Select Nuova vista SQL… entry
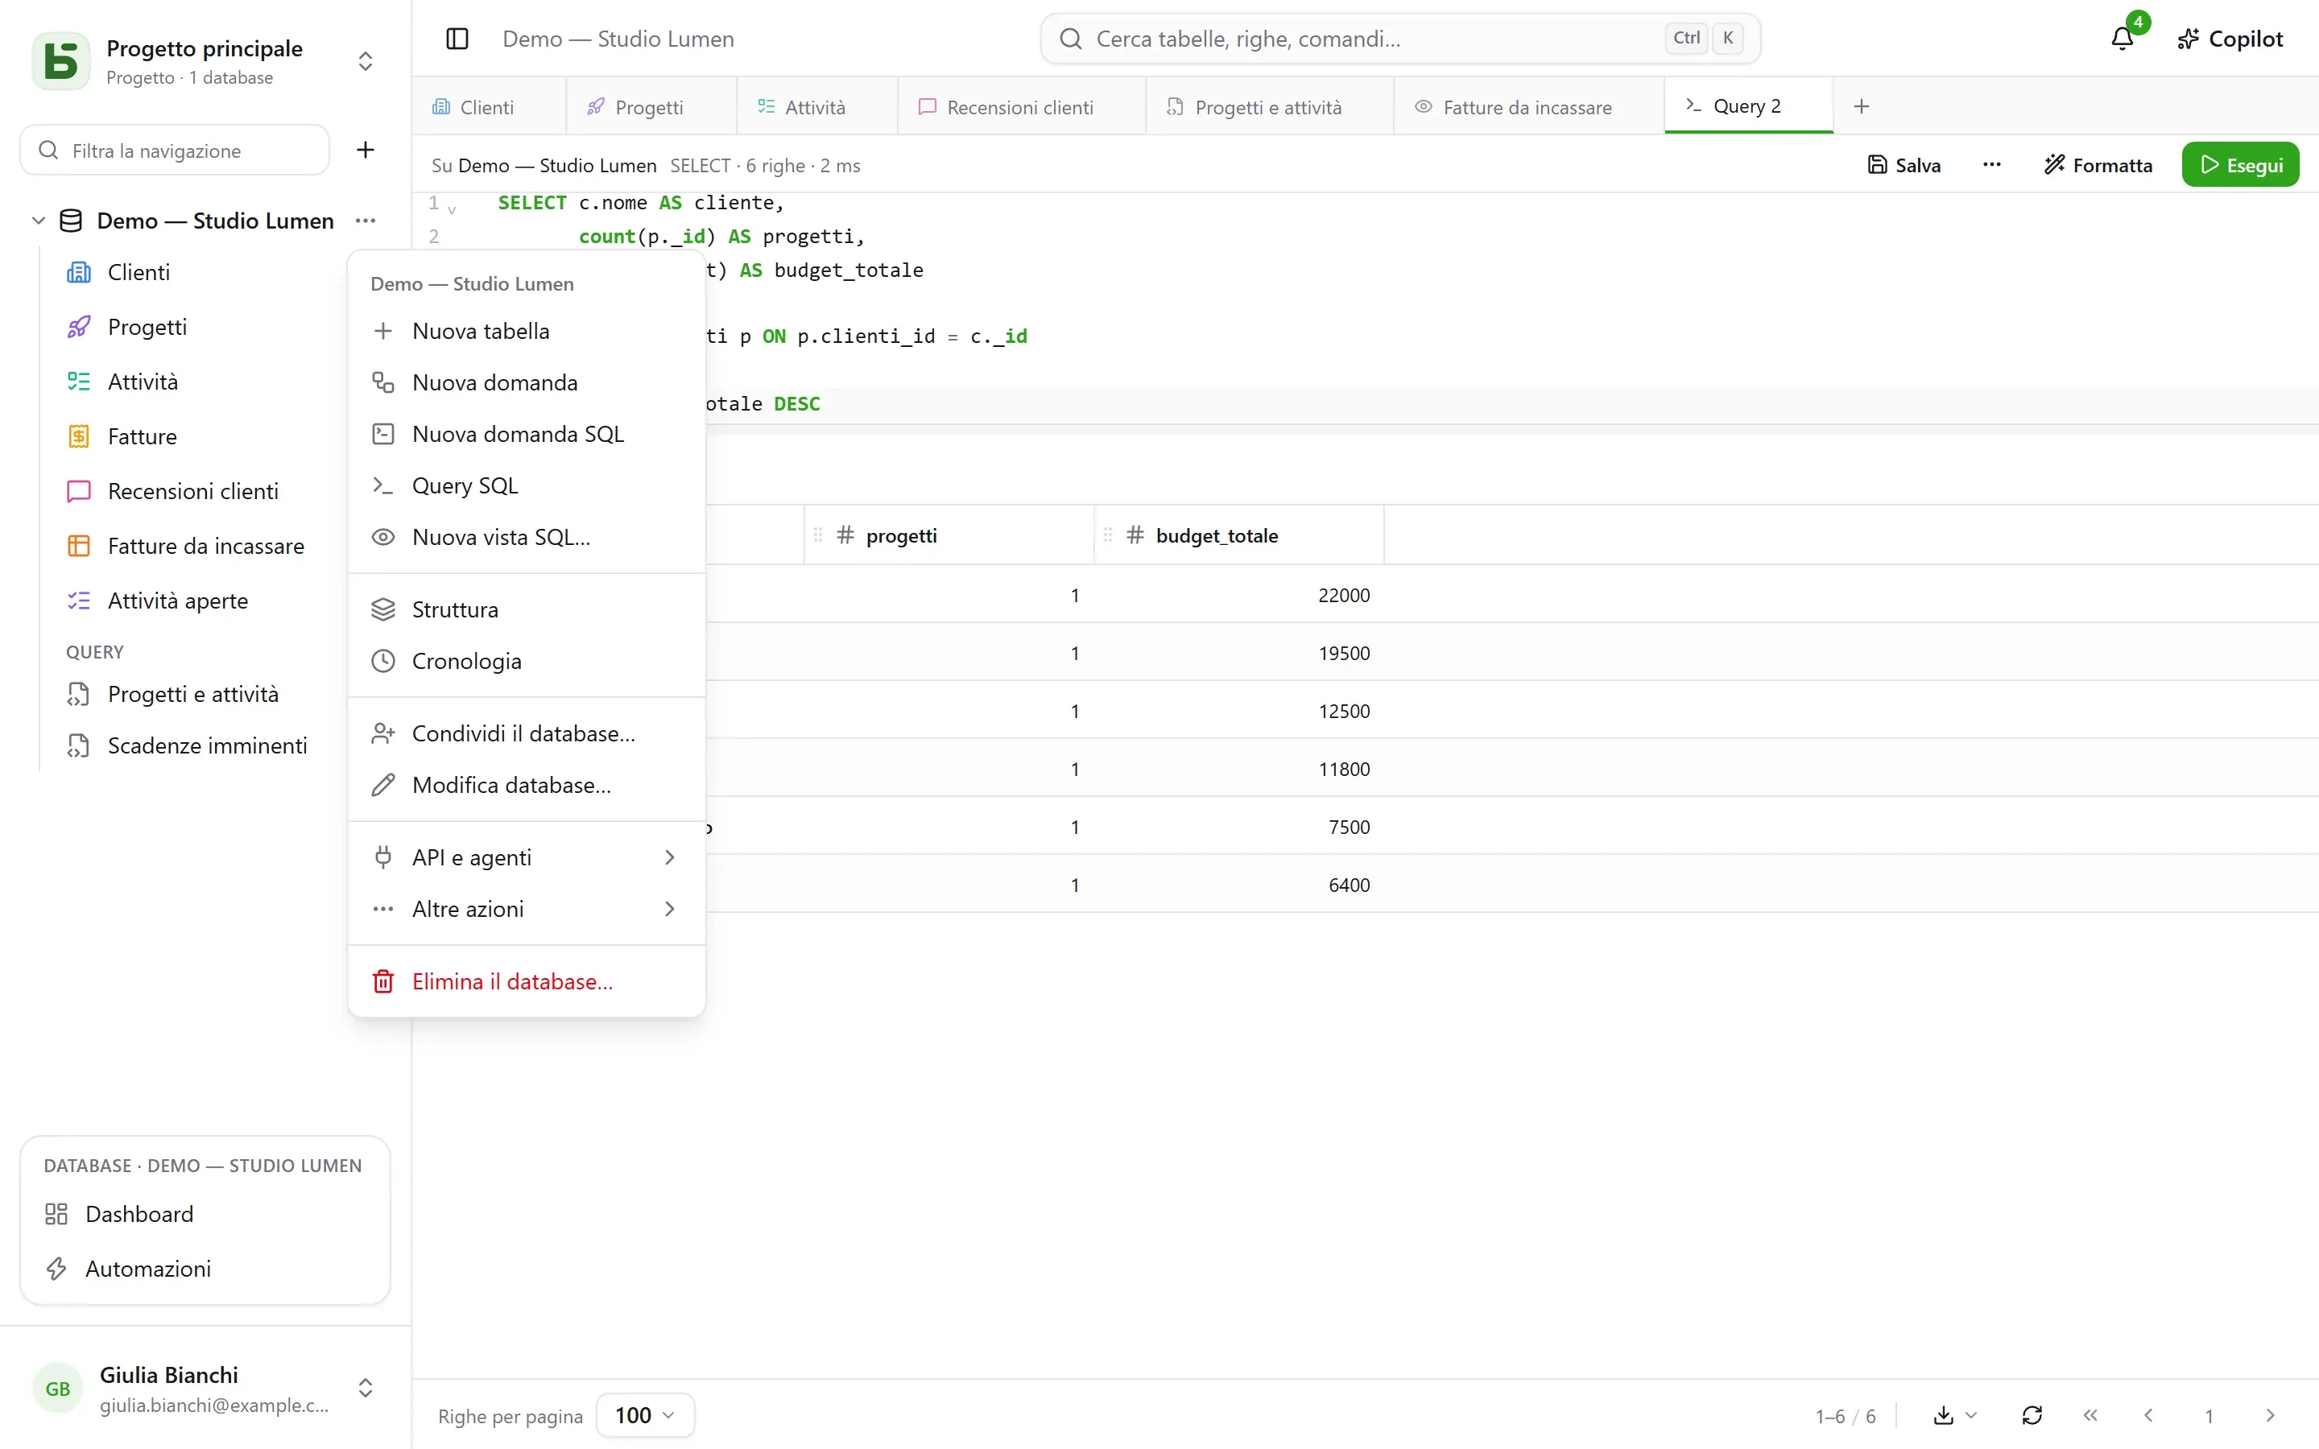This screenshot has height=1449, width=2319. 527,538
